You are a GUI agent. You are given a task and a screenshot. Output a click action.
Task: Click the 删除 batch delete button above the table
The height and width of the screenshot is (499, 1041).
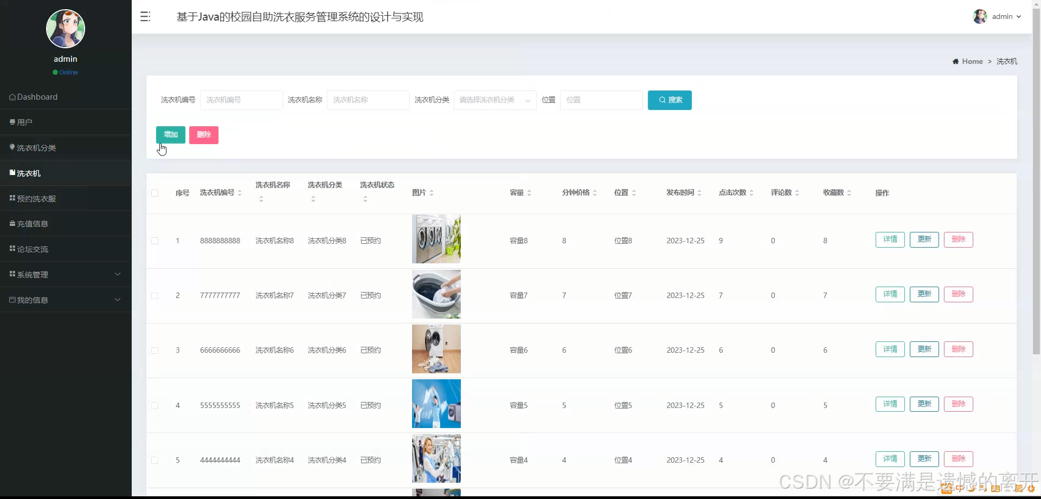[204, 135]
